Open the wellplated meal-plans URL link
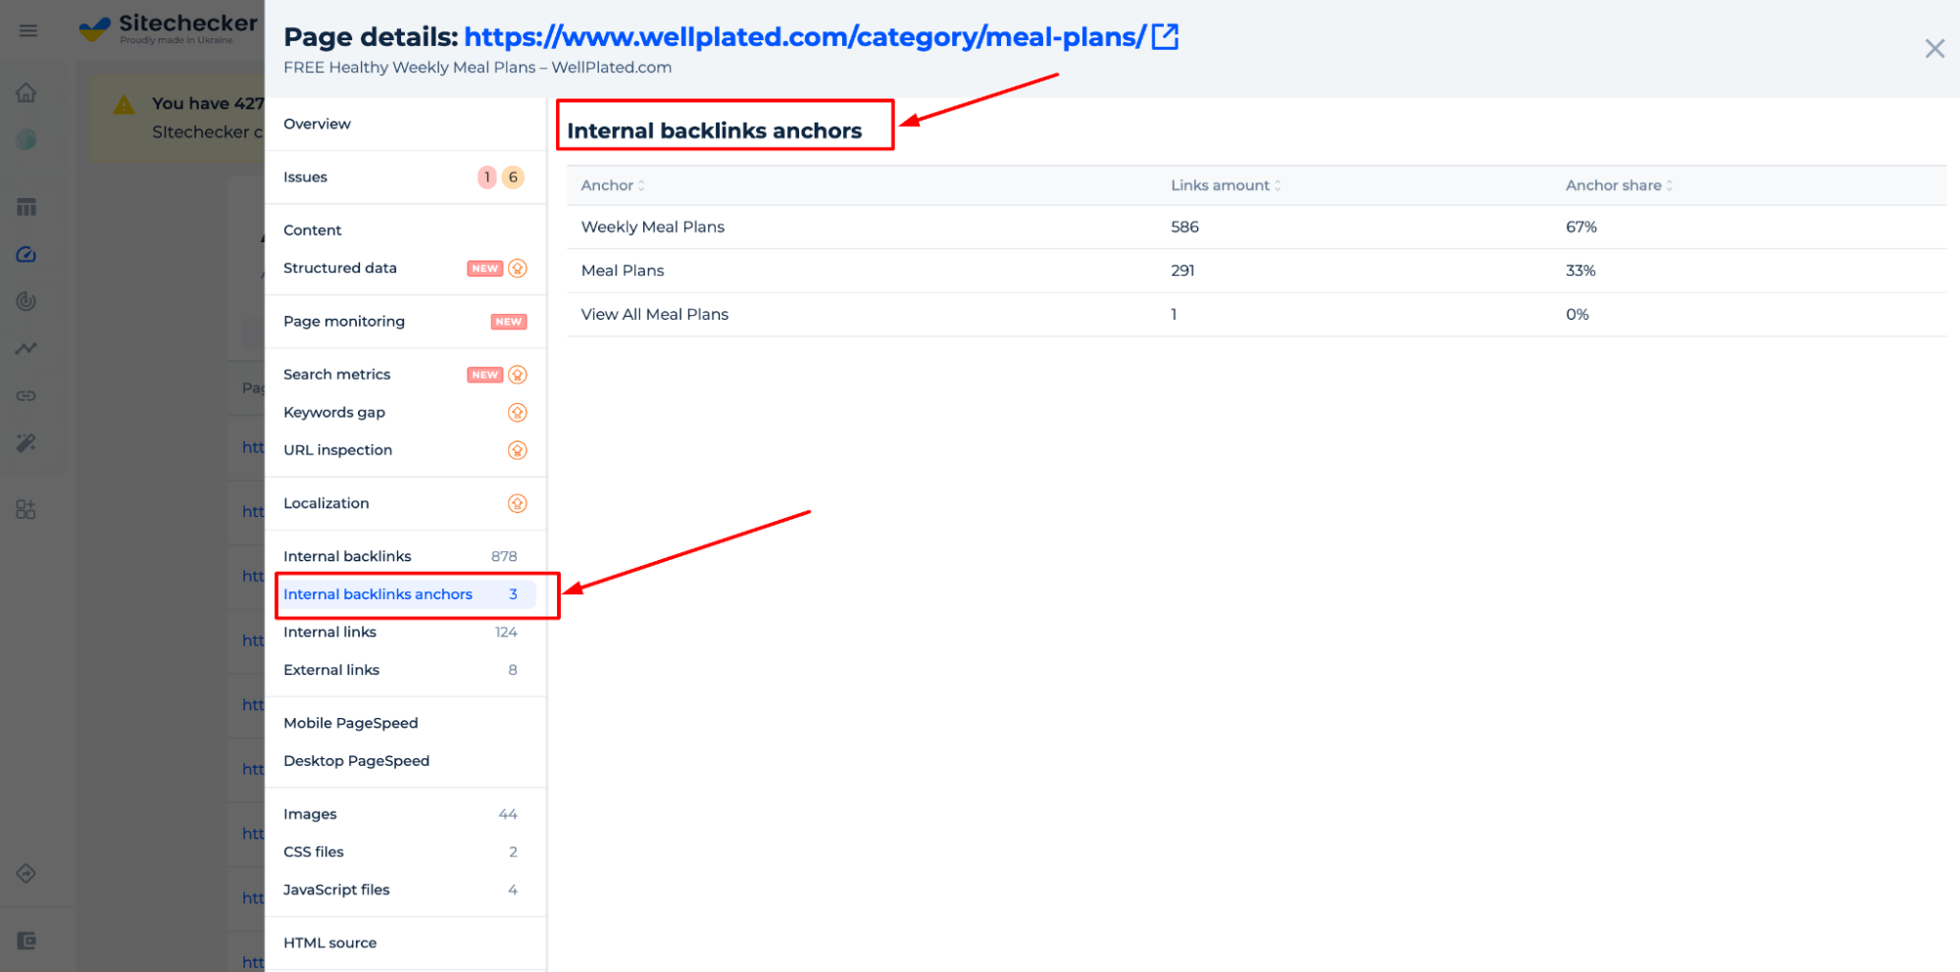The height and width of the screenshot is (972, 1960). (805, 36)
